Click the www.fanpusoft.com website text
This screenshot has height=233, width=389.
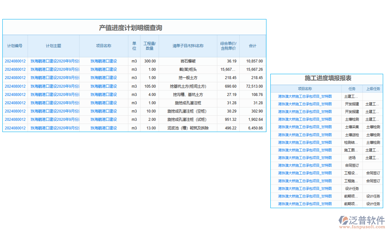362,227
